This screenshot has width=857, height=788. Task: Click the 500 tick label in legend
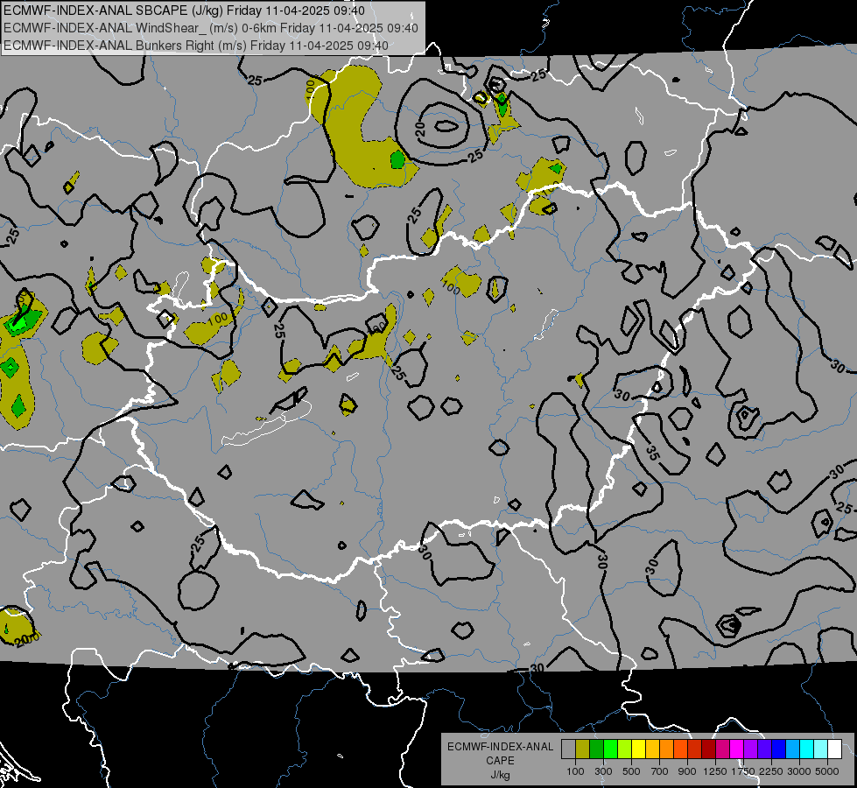(631, 771)
